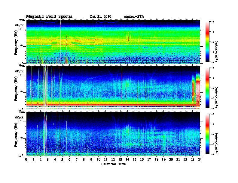The width and height of the screenshot is (238, 183).
Task: Click hour tick label 18 on time axis
Action: [x=157, y=159]
